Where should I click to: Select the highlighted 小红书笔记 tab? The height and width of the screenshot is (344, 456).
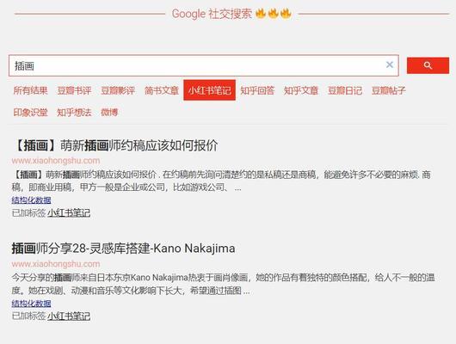click(x=209, y=90)
